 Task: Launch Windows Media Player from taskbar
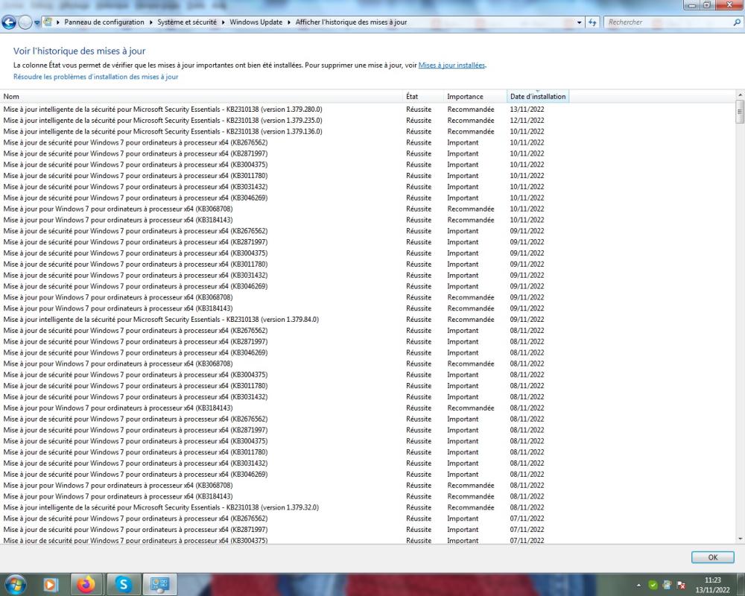coord(51,585)
